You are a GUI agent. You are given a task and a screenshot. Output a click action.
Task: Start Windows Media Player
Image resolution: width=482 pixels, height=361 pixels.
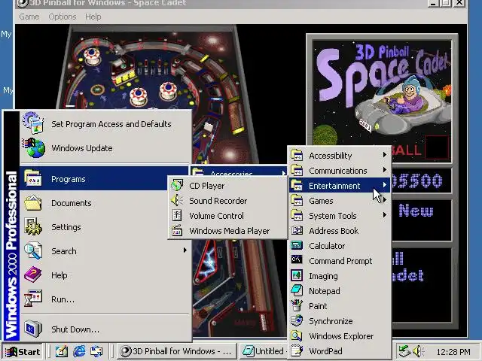click(227, 231)
